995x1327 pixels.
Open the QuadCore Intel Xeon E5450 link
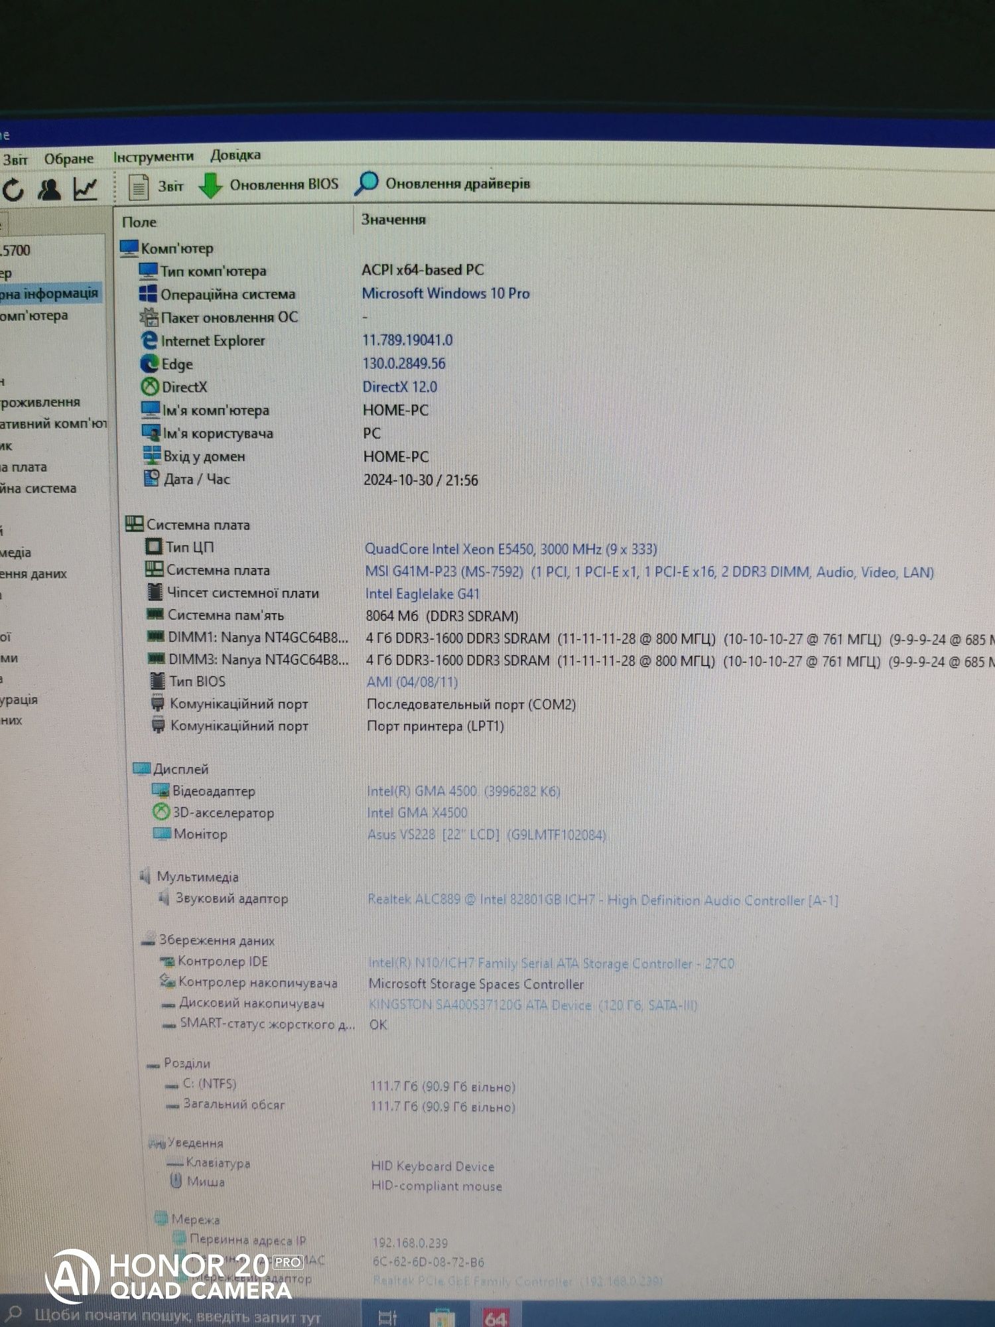(x=511, y=549)
